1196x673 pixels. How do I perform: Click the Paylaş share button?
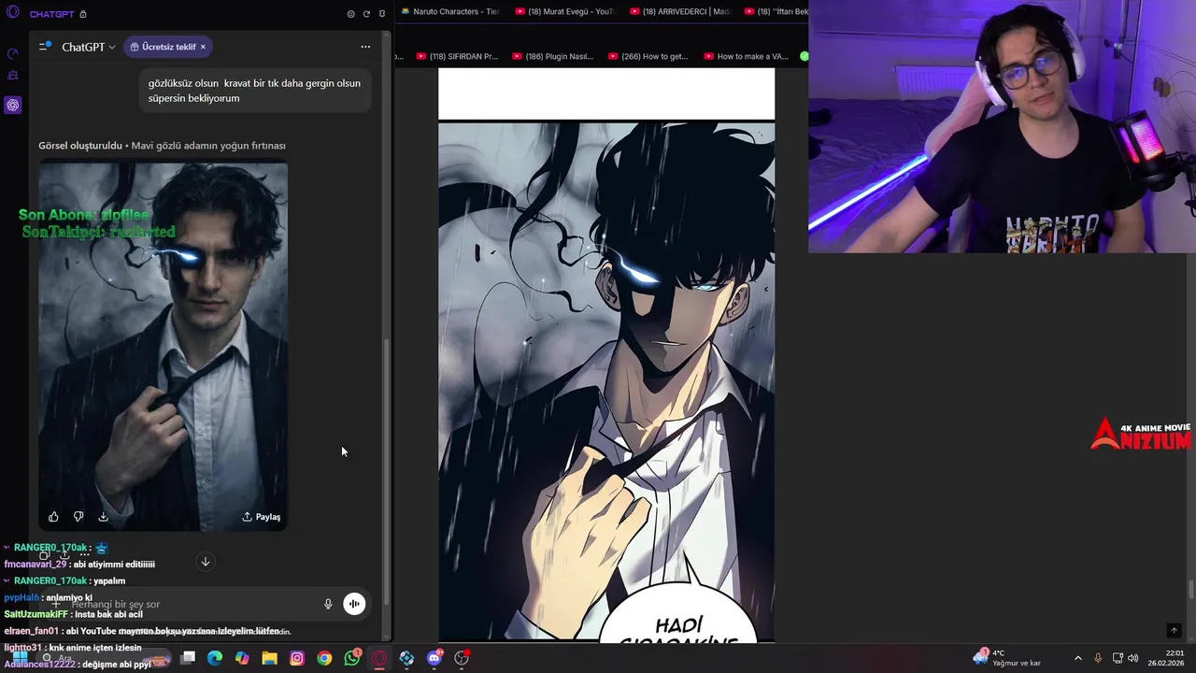(x=261, y=517)
